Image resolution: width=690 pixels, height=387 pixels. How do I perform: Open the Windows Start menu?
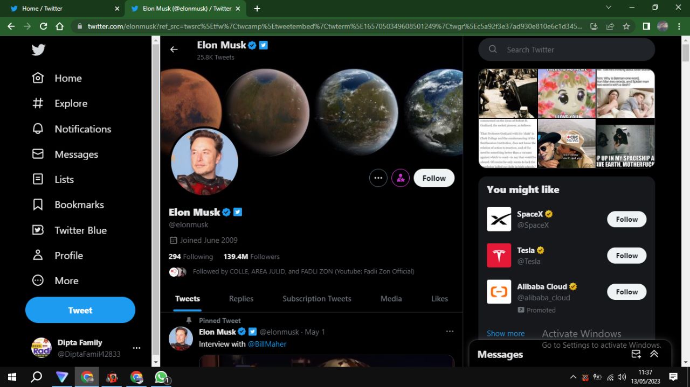pos(11,377)
